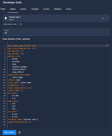Expand YAML editor to fullscreen
Viewport: 112px width, 136px height.
click(107, 46)
